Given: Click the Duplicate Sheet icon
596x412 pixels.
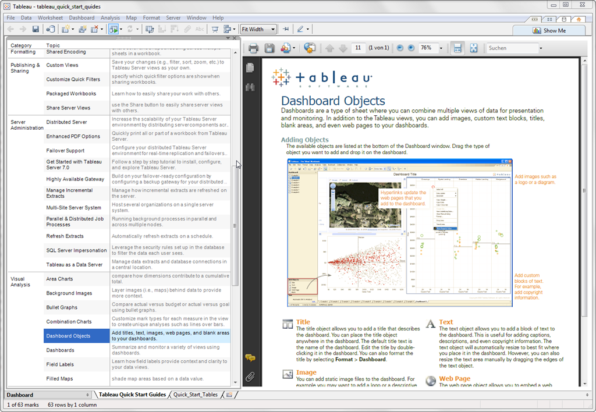Looking at the screenshot, I should pos(83,29).
